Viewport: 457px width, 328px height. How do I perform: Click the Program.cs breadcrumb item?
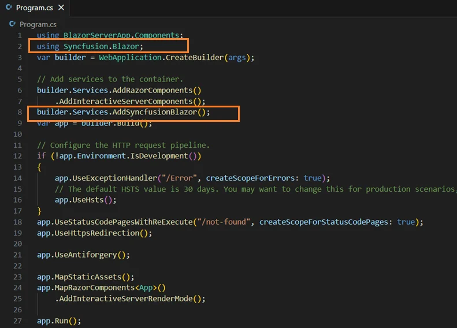coord(38,24)
